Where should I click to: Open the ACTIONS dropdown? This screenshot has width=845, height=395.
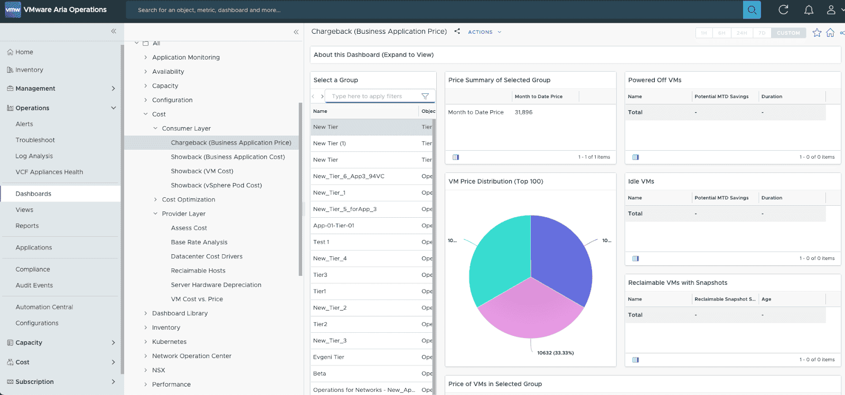point(484,32)
